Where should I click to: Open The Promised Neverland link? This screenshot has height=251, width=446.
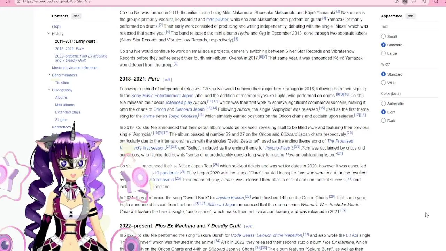click(340, 141)
